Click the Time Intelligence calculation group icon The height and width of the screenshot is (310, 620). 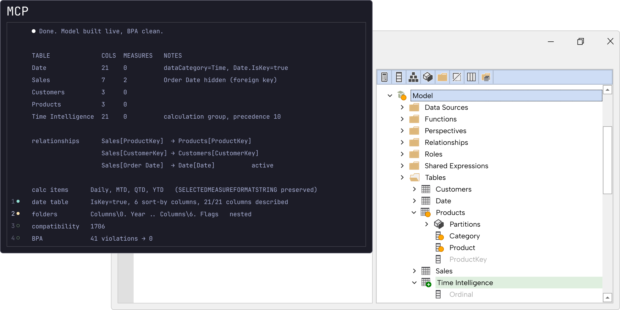point(426,283)
